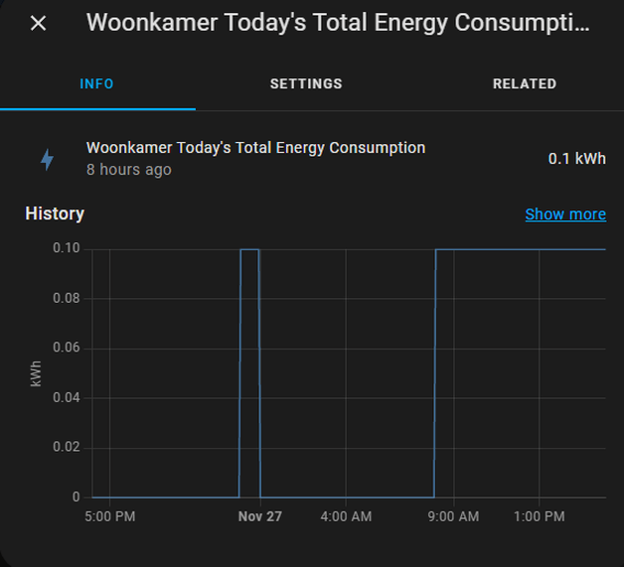The width and height of the screenshot is (624, 567).
Task: Click the 1:00 PM time axis label
Action: point(540,516)
